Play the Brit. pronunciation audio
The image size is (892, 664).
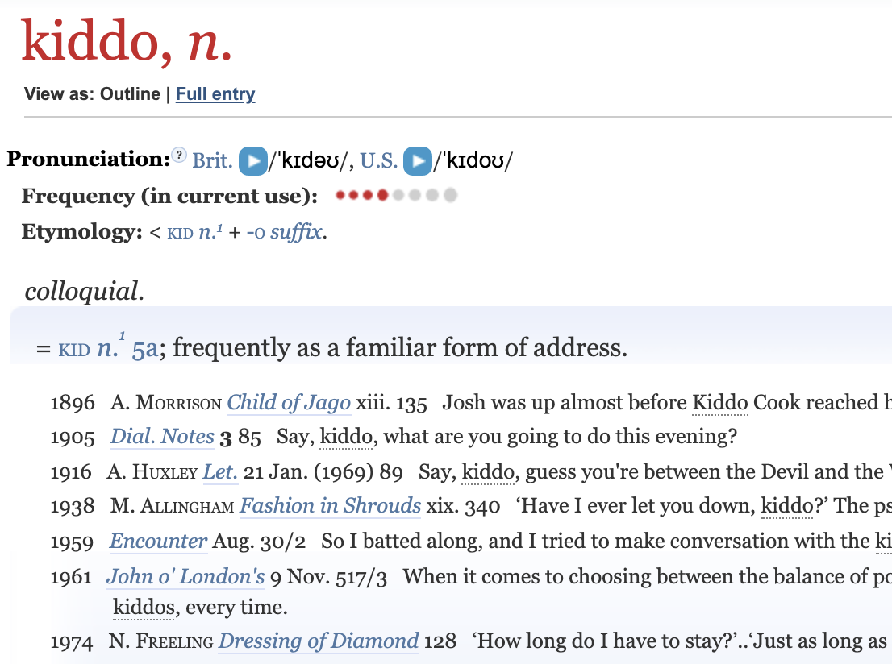[252, 161]
